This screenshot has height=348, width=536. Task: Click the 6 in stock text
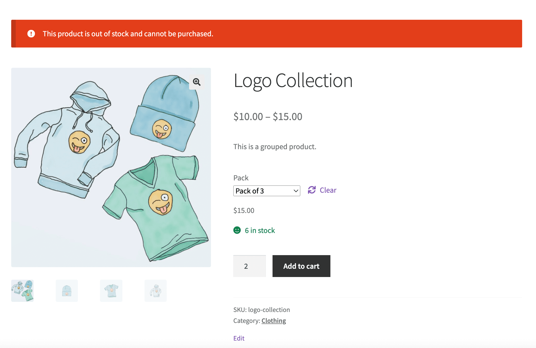(260, 230)
